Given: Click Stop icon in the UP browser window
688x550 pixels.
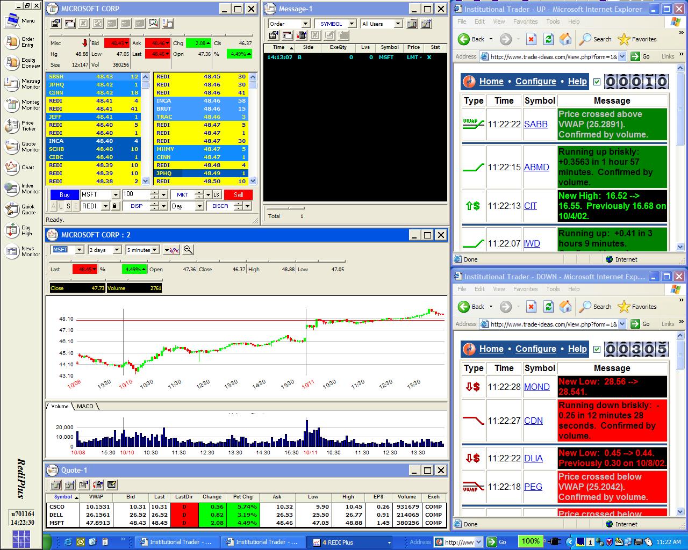Looking at the screenshot, I should tap(531, 39).
